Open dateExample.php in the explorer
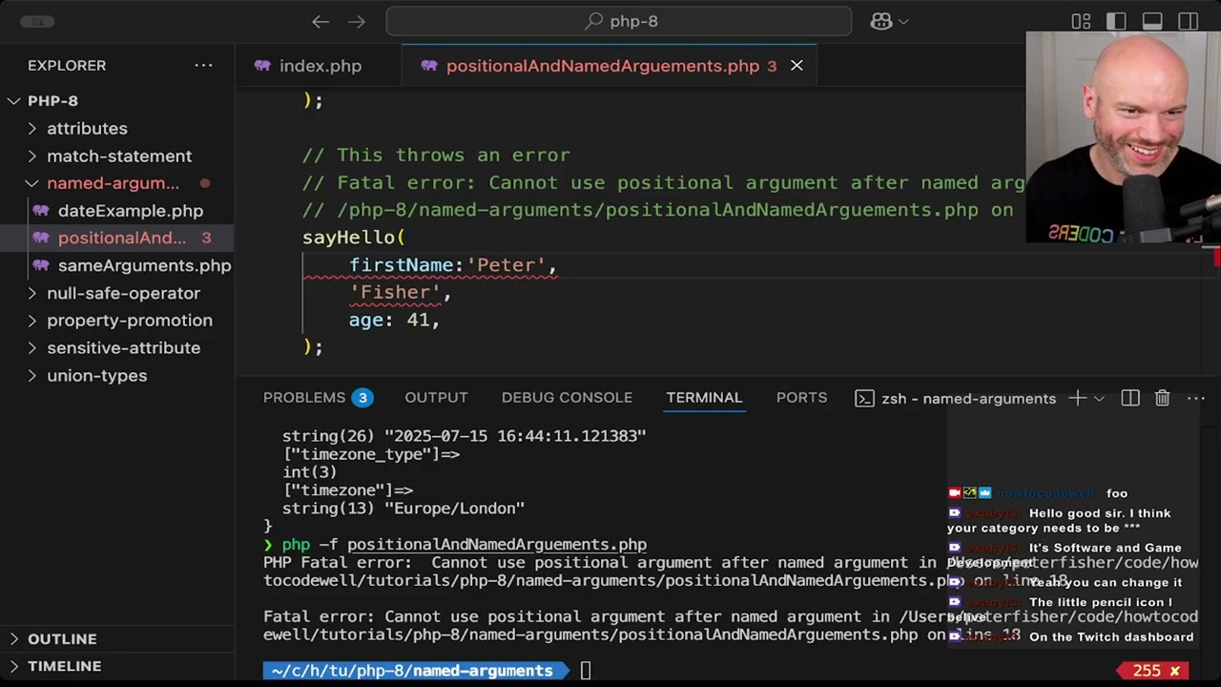 130,211
